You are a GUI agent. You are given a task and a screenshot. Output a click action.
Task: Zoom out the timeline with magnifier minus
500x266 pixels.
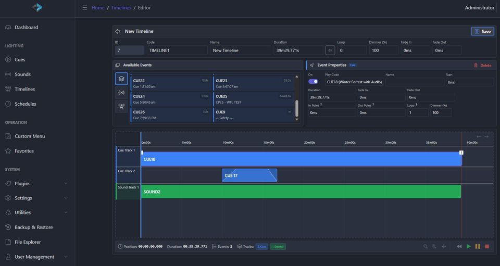426,247
